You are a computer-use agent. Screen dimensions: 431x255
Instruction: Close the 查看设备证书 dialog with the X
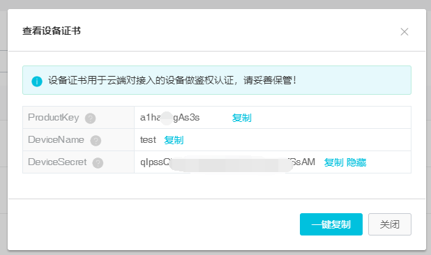[x=404, y=32]
